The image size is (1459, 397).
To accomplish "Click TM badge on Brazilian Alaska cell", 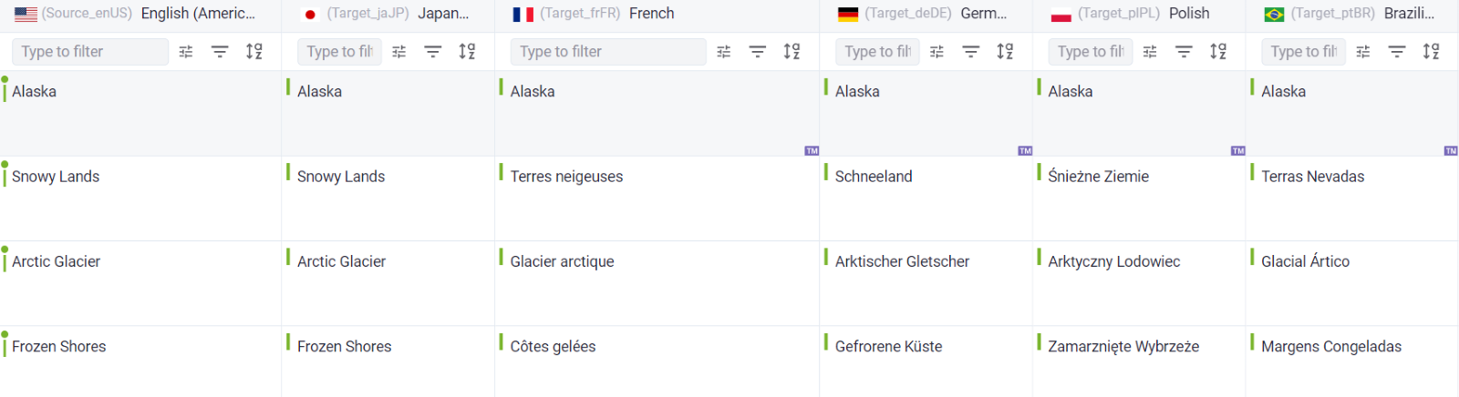I will point(1451,150).
